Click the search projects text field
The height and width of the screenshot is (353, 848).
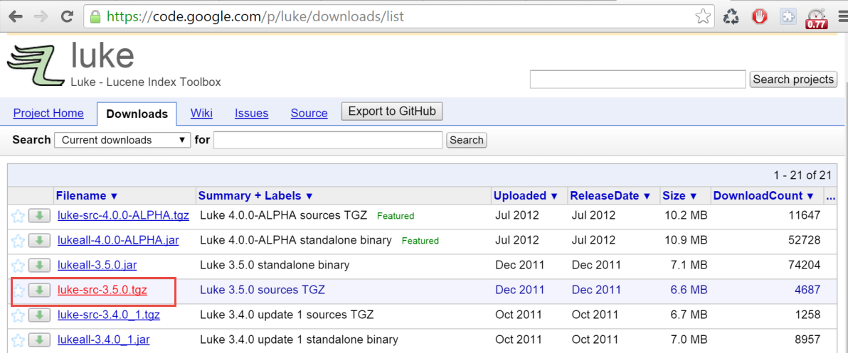(x=637, y=80)
